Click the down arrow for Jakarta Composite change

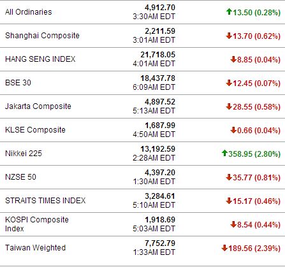(x=229, y=106)
